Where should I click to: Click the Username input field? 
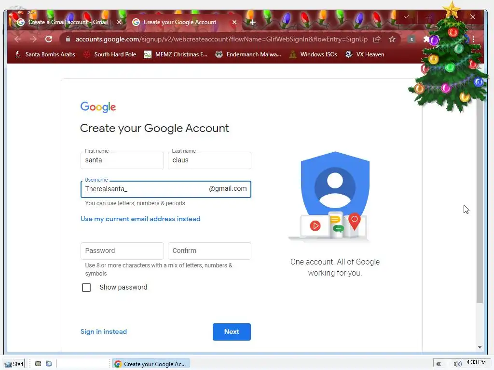[166, 189]
